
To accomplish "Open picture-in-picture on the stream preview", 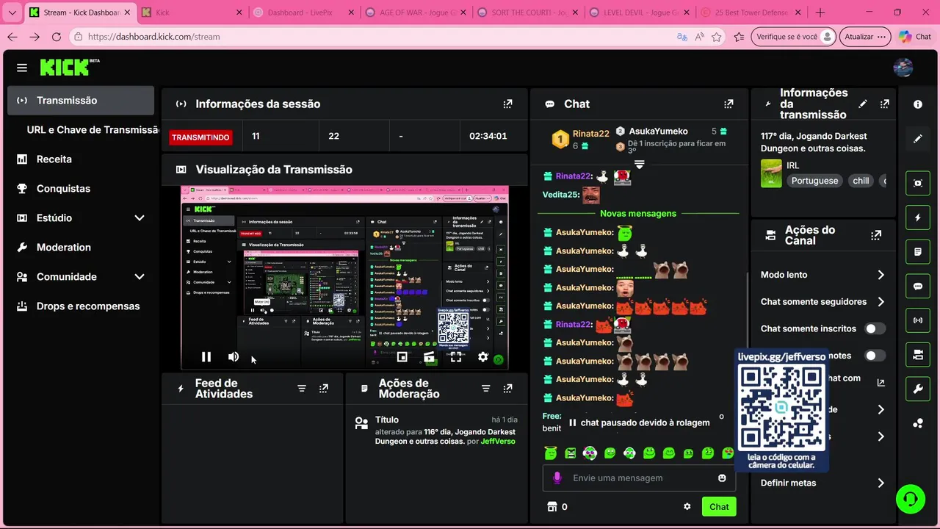I will tap(402, 357).
